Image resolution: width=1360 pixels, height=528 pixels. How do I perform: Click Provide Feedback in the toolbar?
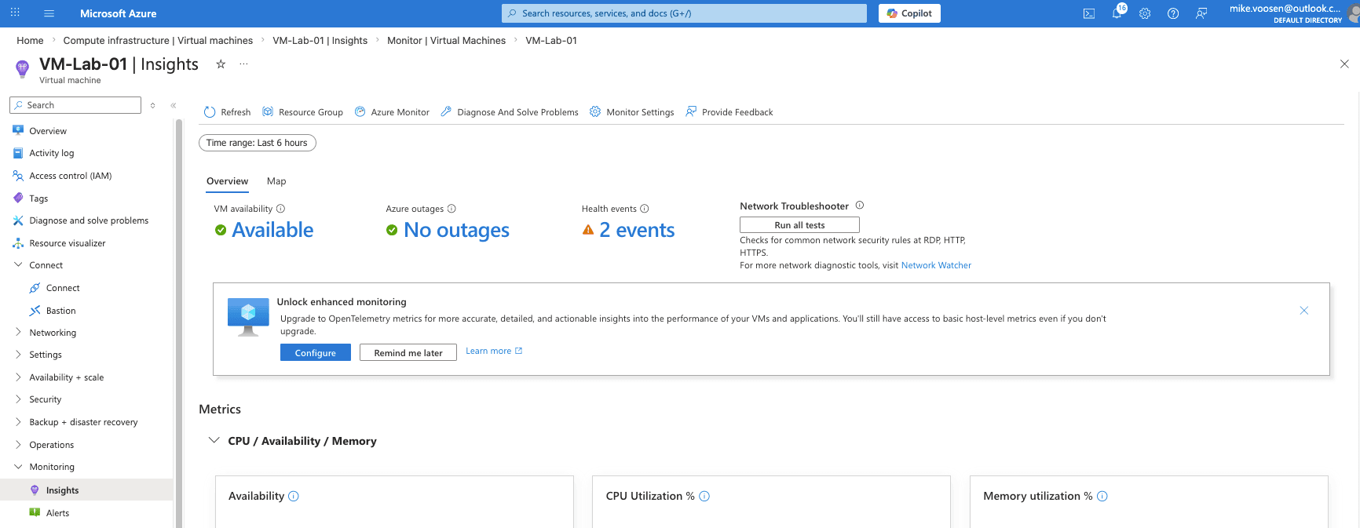(x=729, y=112)
